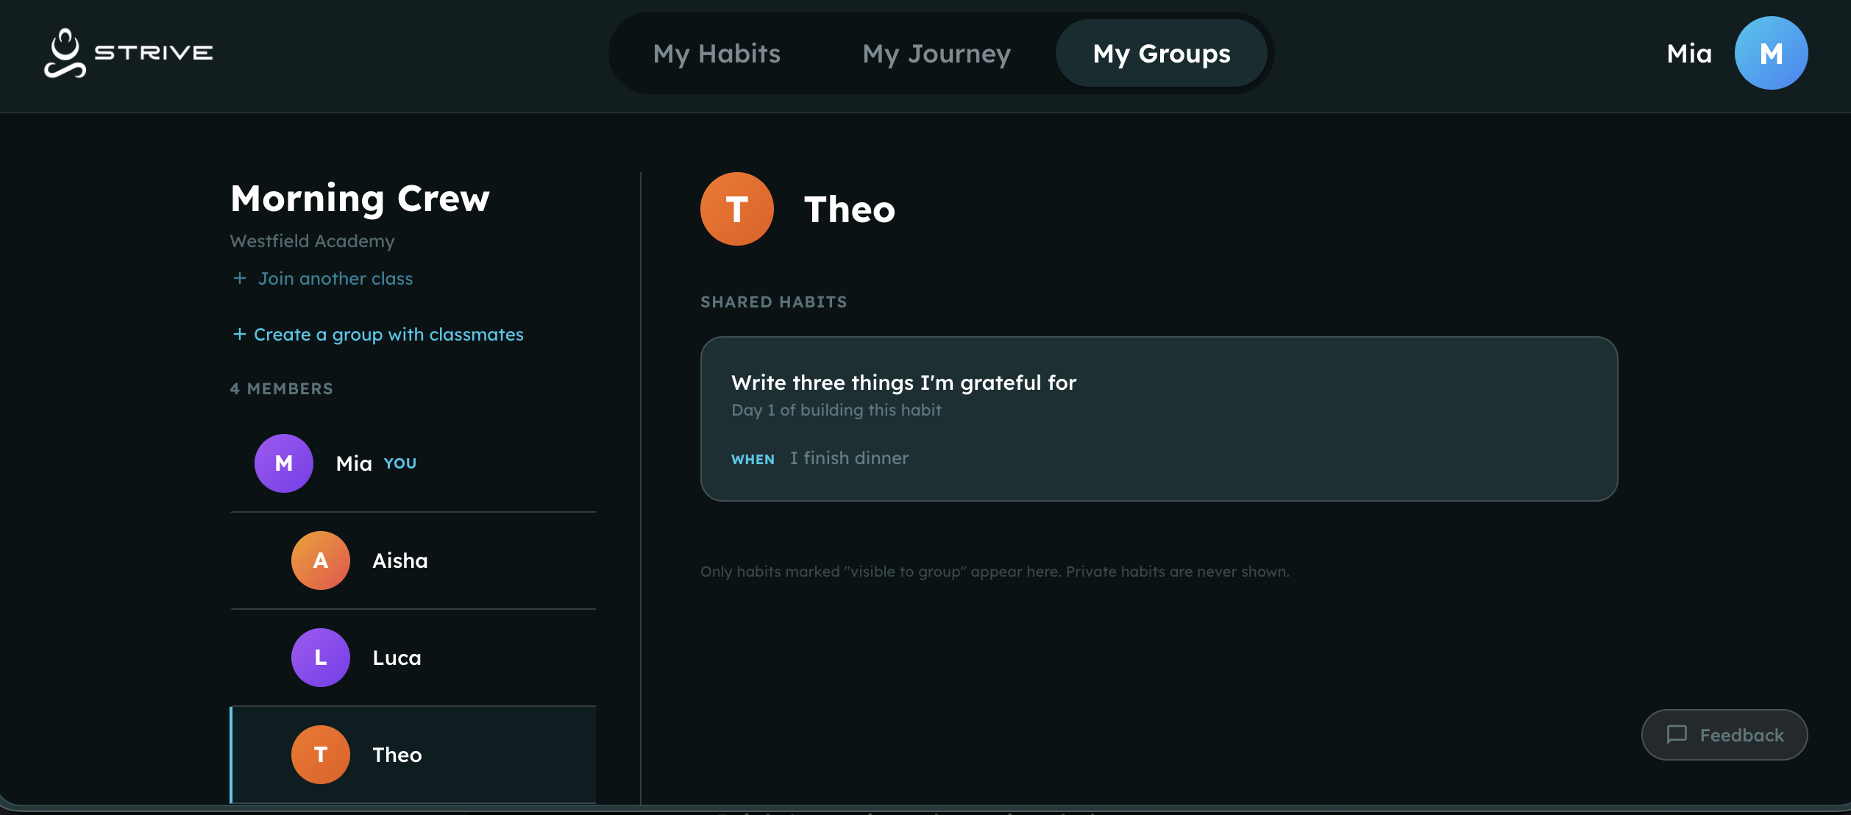Click the Strive logo icon

65,53
